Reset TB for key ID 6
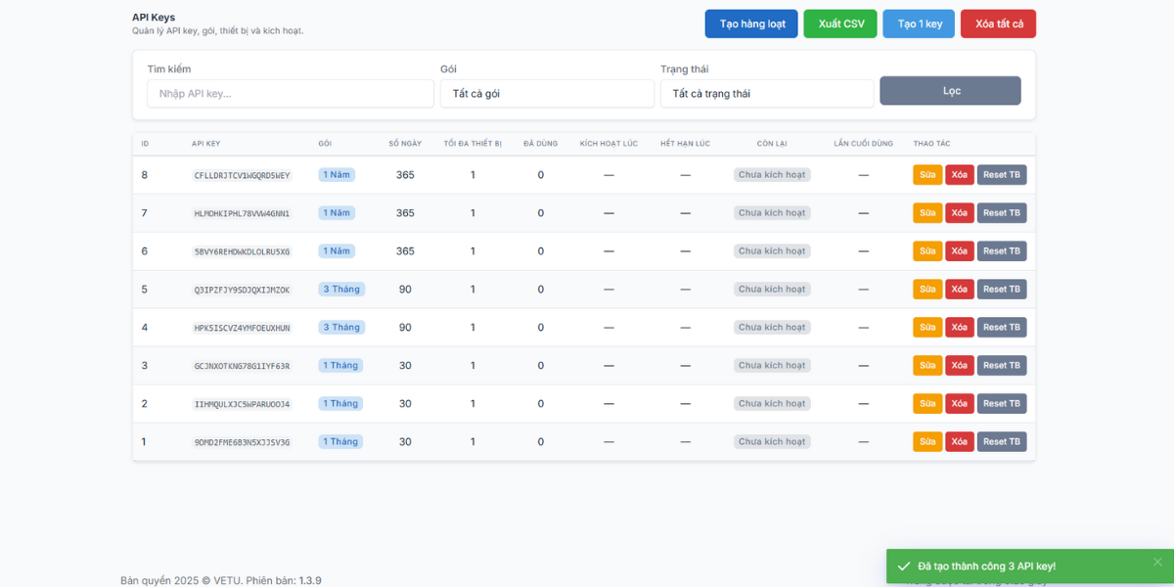 [1002, 251]
